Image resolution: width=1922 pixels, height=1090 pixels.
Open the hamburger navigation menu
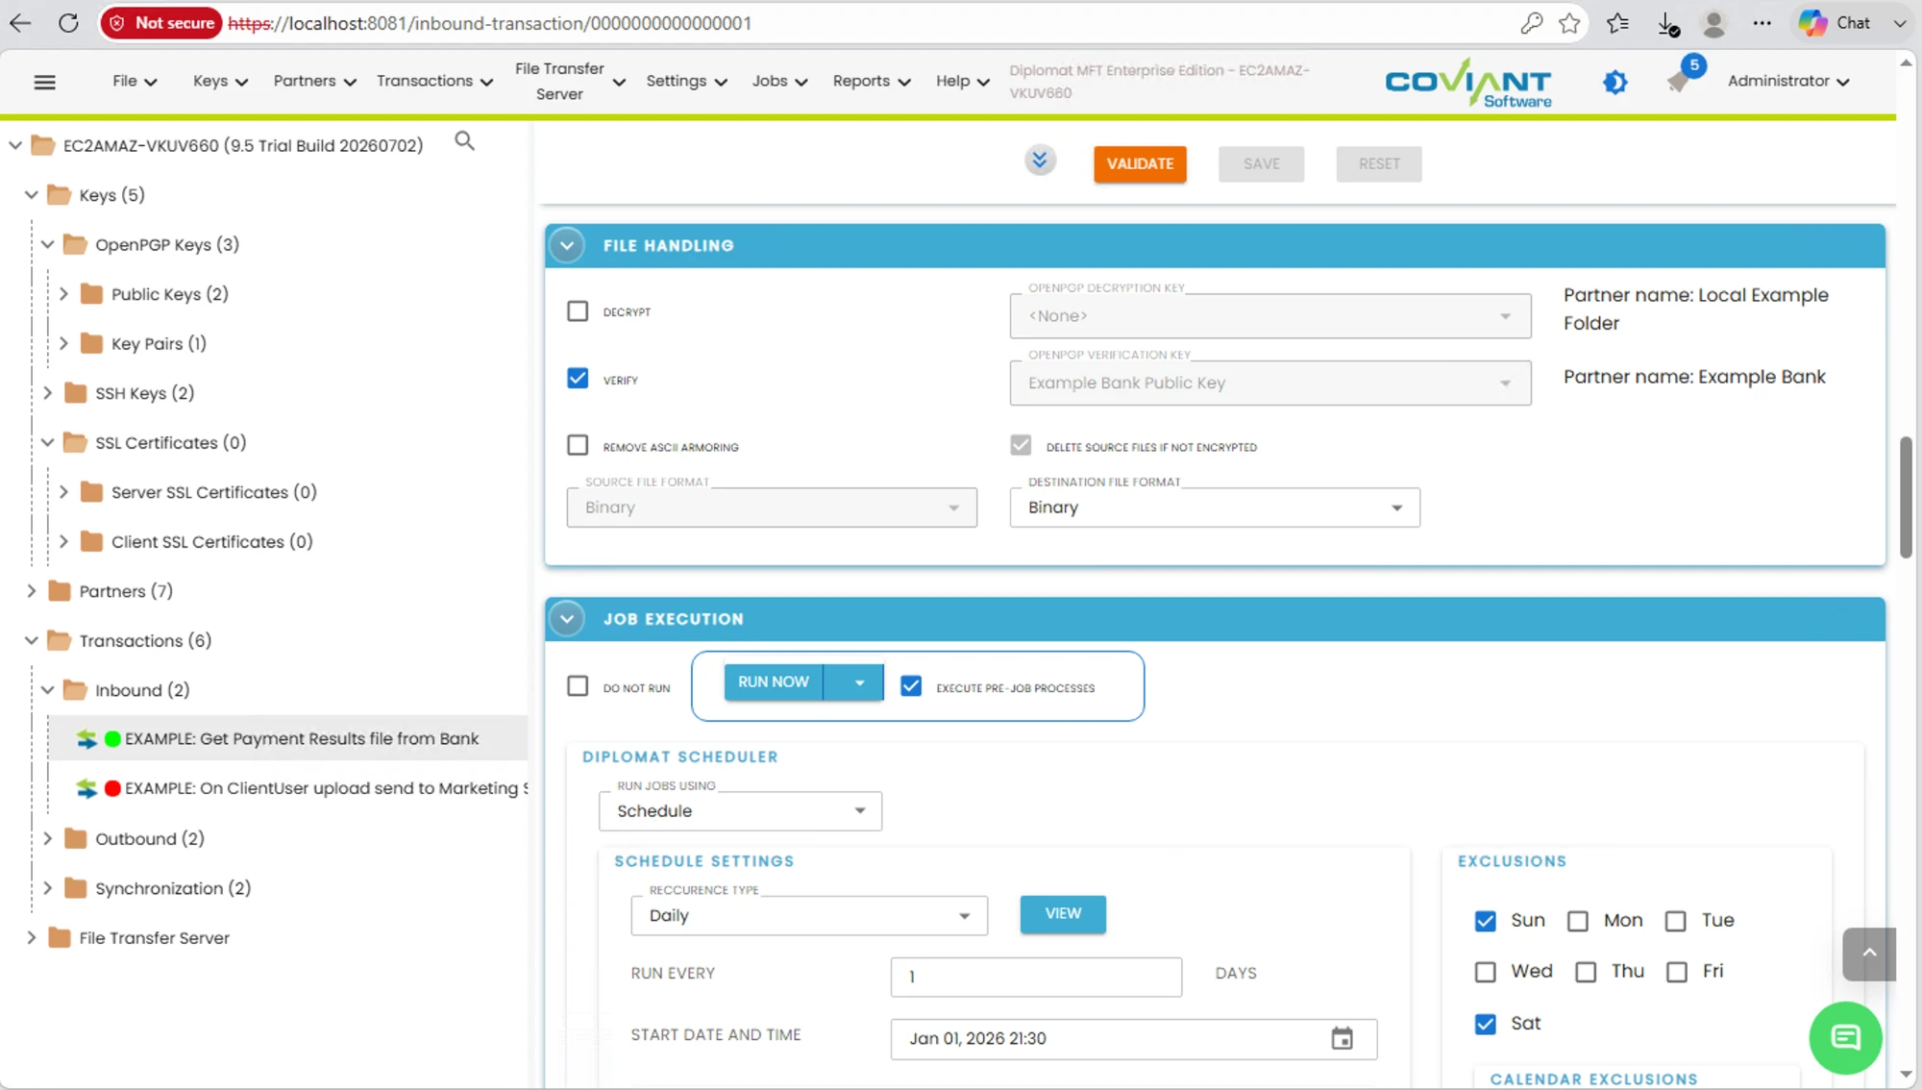(x=44, y=82)
